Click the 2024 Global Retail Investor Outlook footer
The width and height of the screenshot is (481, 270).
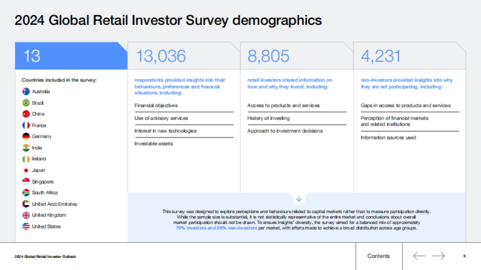[45, 256]
